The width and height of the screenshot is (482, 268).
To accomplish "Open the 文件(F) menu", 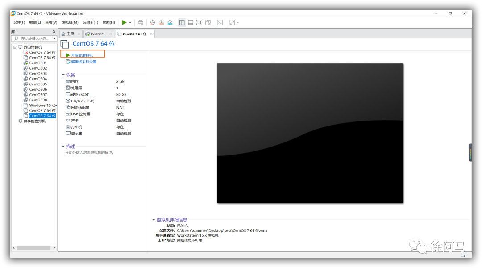I will [x=19, y=22].
